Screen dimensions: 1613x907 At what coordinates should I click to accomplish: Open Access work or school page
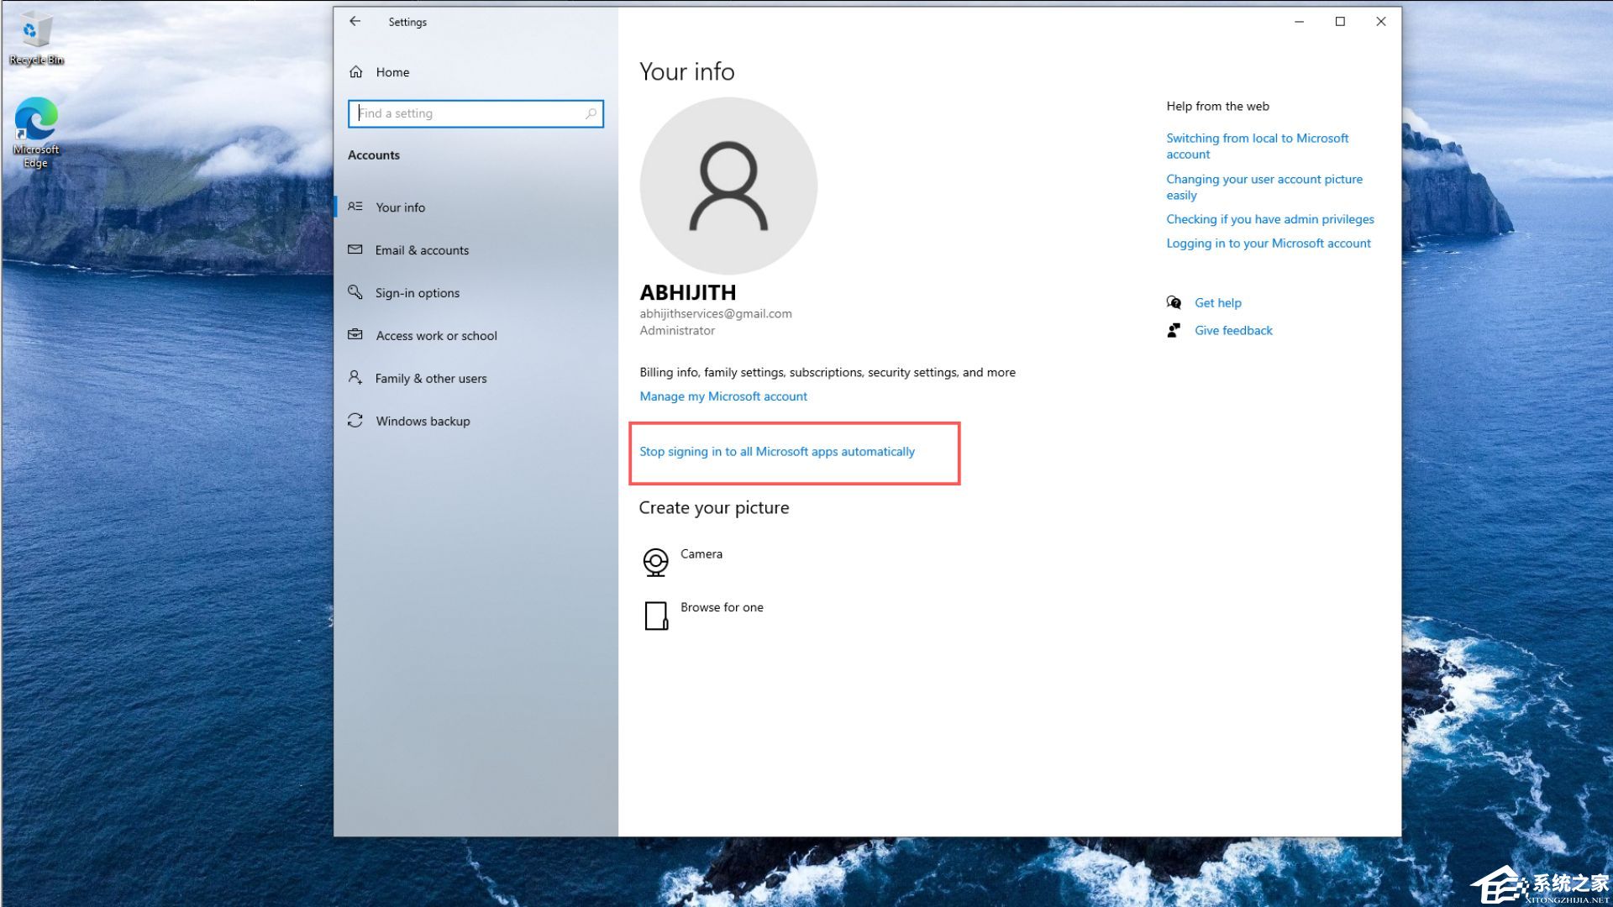pos(436,336)
